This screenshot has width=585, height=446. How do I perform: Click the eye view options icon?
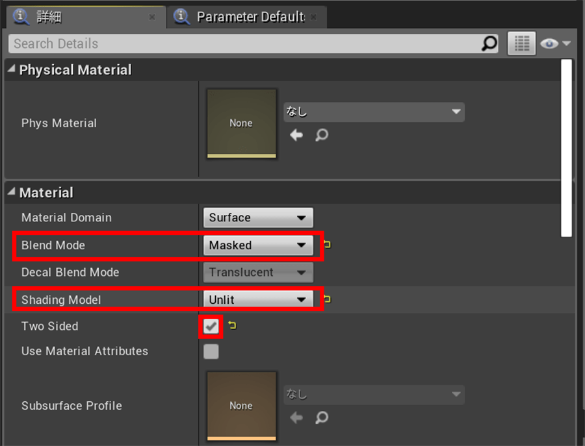(x=549, y=43)
